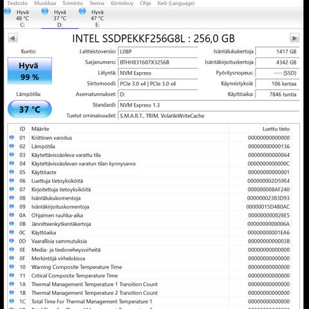Image resolution: width=309 pixels, height=309 pixels.
Task: Select raw value 00000008AF240
Action: [268, 189]
